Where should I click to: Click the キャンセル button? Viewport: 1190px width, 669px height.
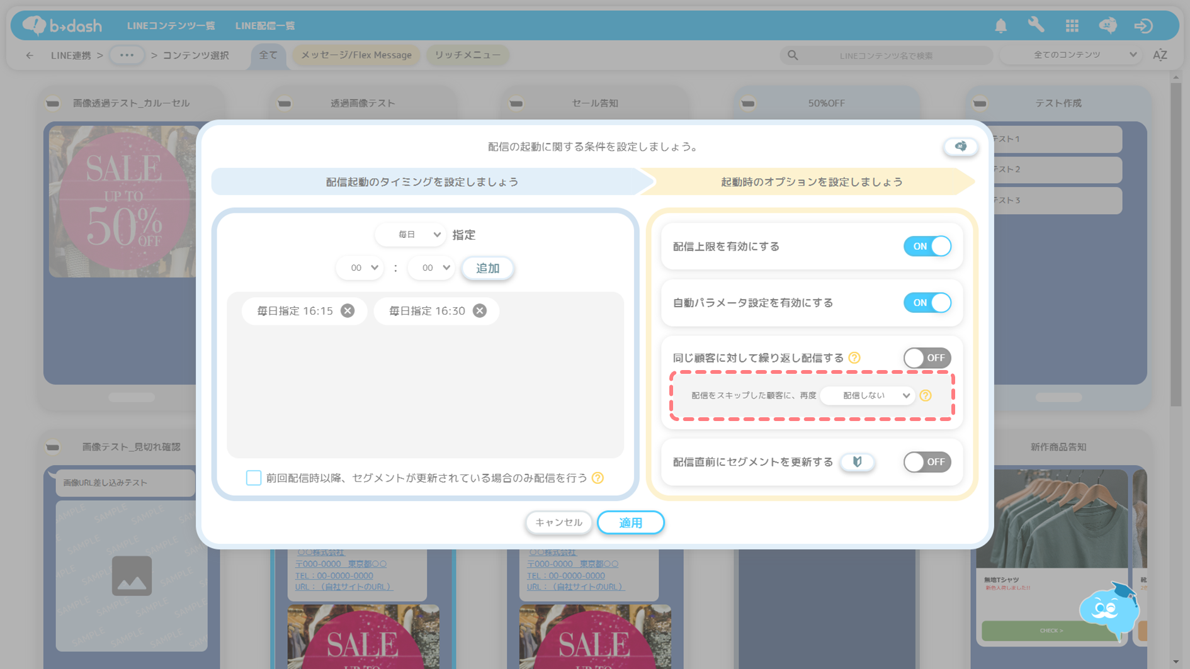coord(558,523)
